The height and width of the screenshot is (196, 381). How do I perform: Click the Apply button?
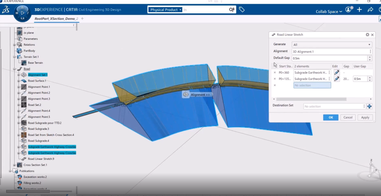pyautogui.click(x=365, y=117)
